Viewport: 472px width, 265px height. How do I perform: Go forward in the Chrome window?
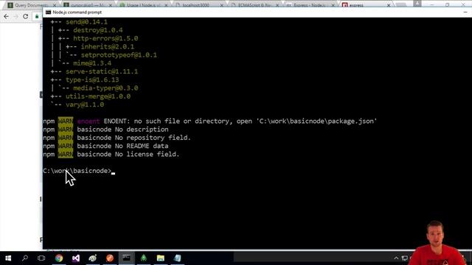16,16
